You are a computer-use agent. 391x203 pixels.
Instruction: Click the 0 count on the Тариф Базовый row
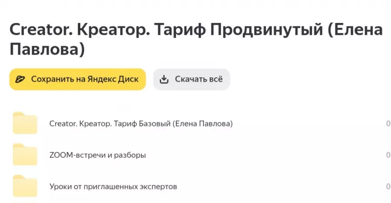coord(388,124)
